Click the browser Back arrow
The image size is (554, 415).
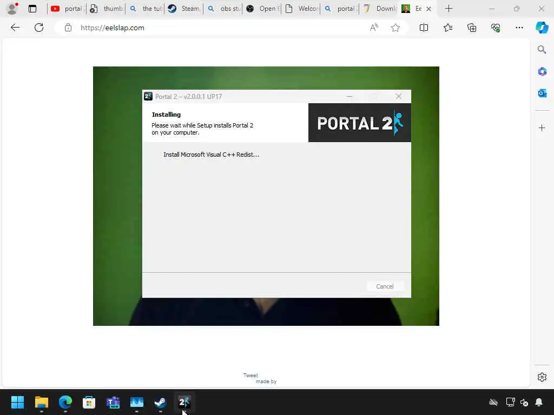[15, 28]
